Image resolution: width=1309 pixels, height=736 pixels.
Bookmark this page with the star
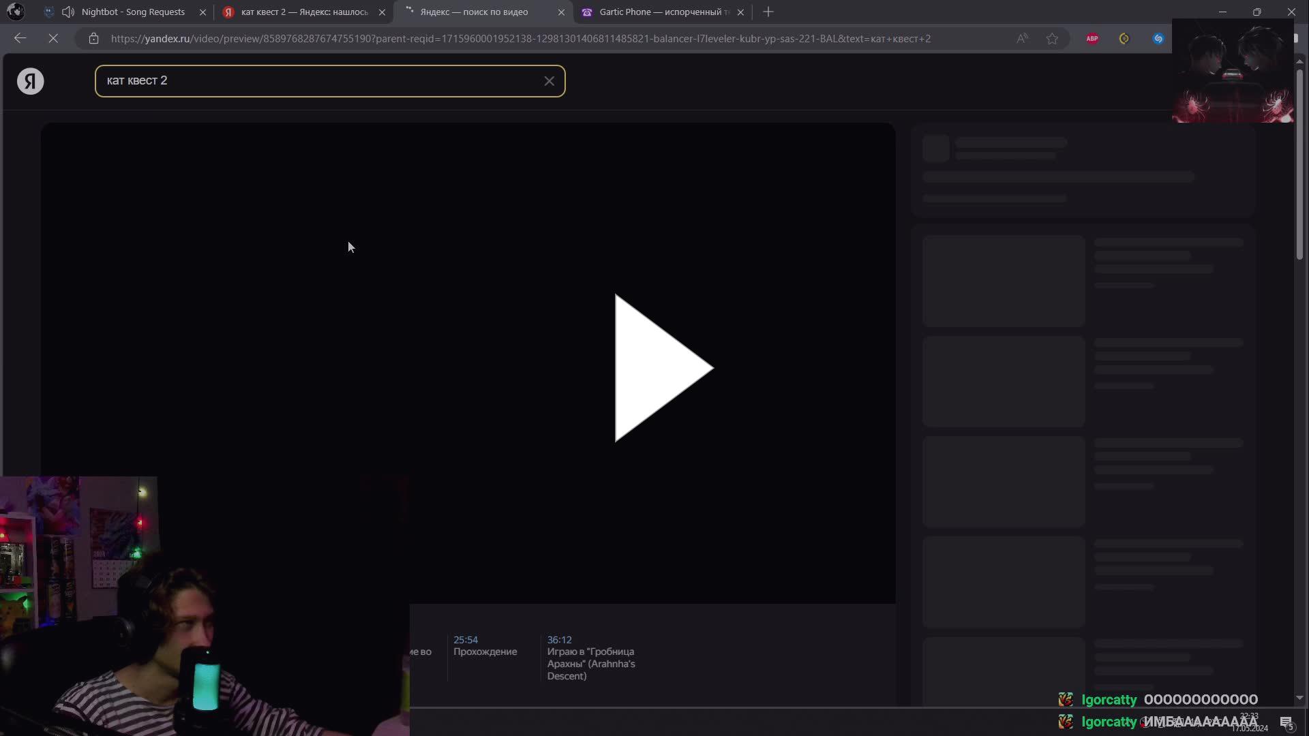1052,39
